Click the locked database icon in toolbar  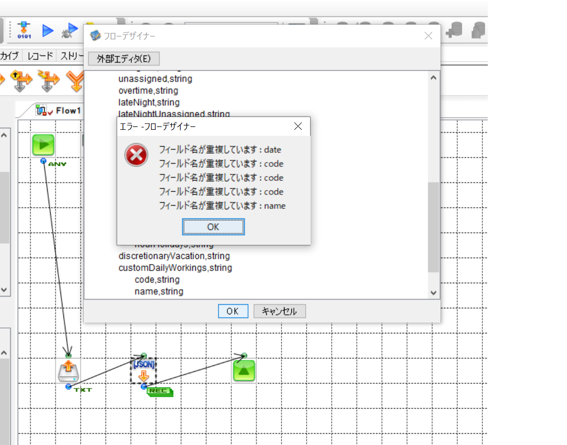(x=477, y=30)
